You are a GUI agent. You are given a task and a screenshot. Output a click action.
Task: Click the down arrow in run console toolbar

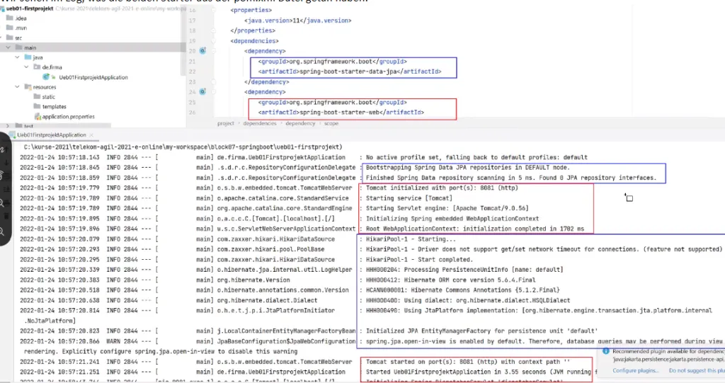(6, 162)
